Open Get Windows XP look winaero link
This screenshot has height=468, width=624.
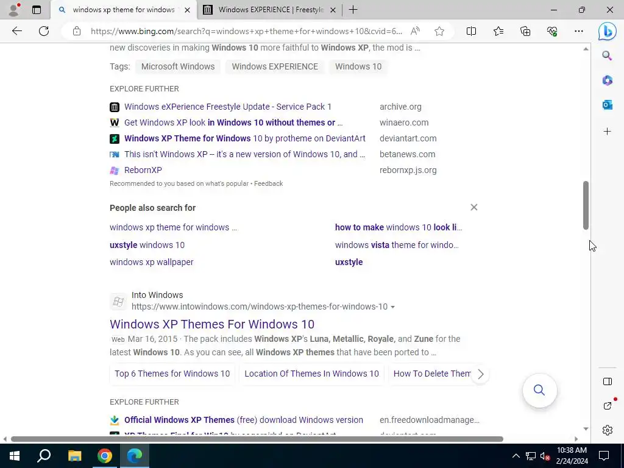[x=233, y=122]
